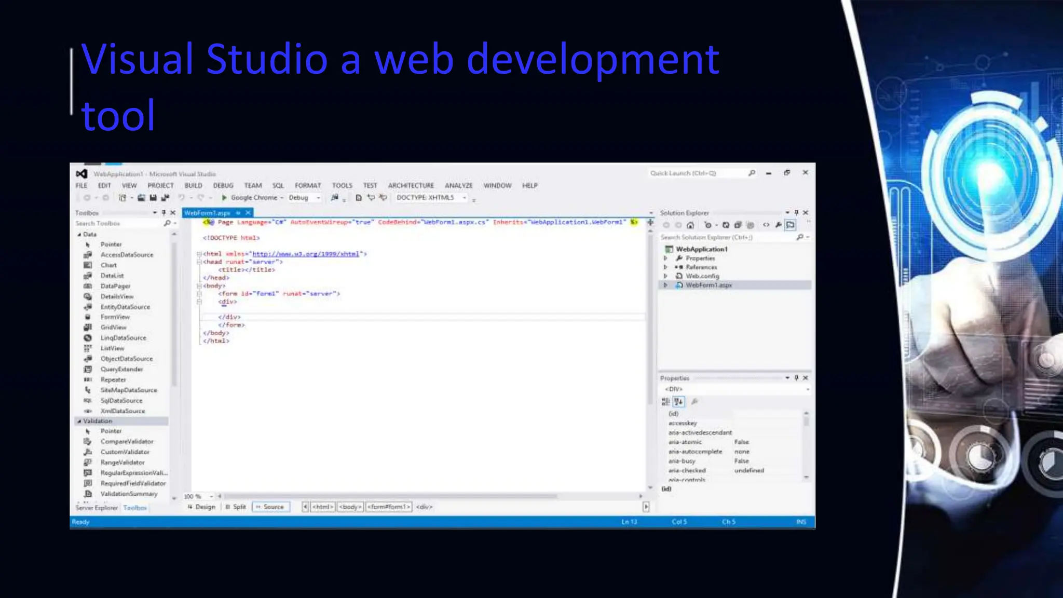Open the Google Chrome browser dropdown
This screenshot has height=598, width=1063.
click(x=282, y=198)
